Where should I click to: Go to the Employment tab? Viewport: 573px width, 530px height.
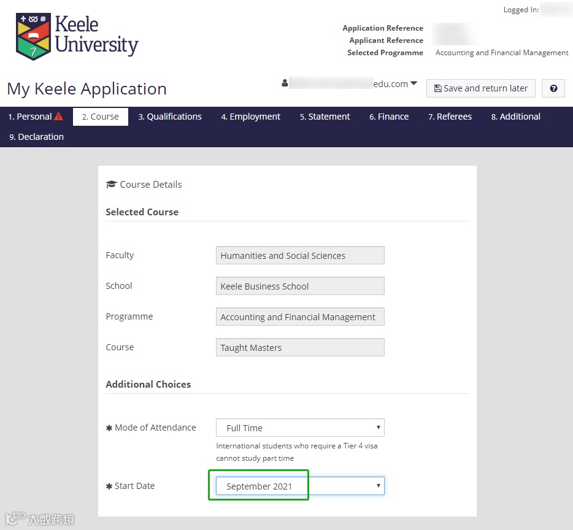[x=250, y=117]
